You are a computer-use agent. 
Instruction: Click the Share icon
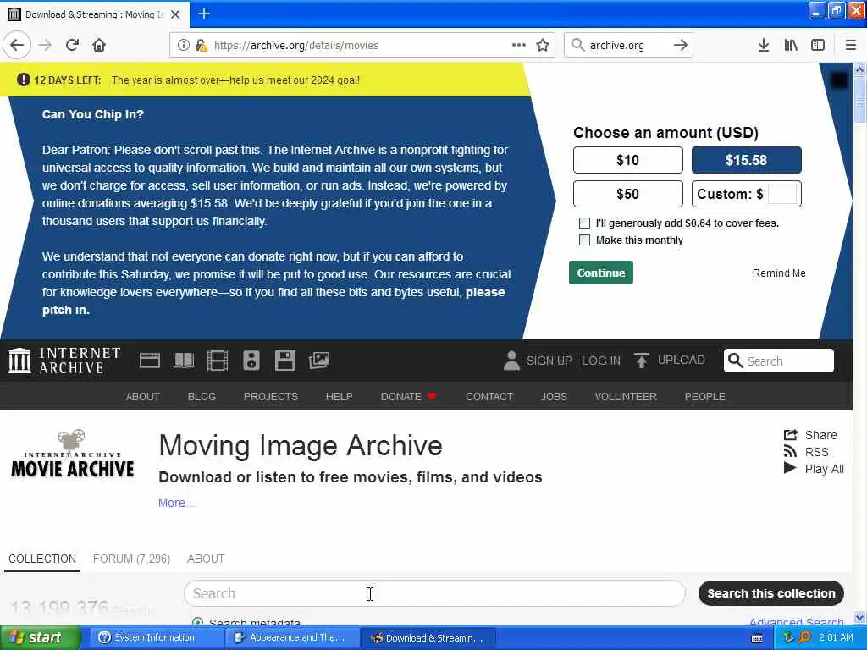(791, 434)
